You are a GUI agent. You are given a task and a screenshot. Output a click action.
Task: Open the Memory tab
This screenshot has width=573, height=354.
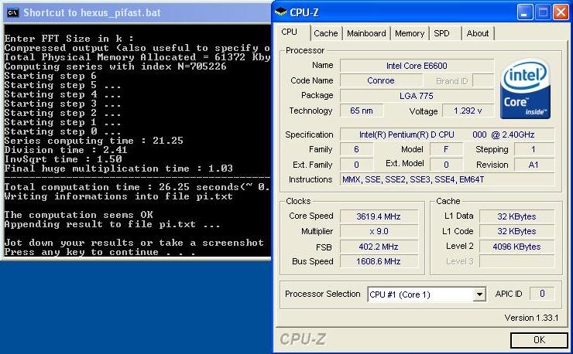pyautogui.click(x=409, y=33)
